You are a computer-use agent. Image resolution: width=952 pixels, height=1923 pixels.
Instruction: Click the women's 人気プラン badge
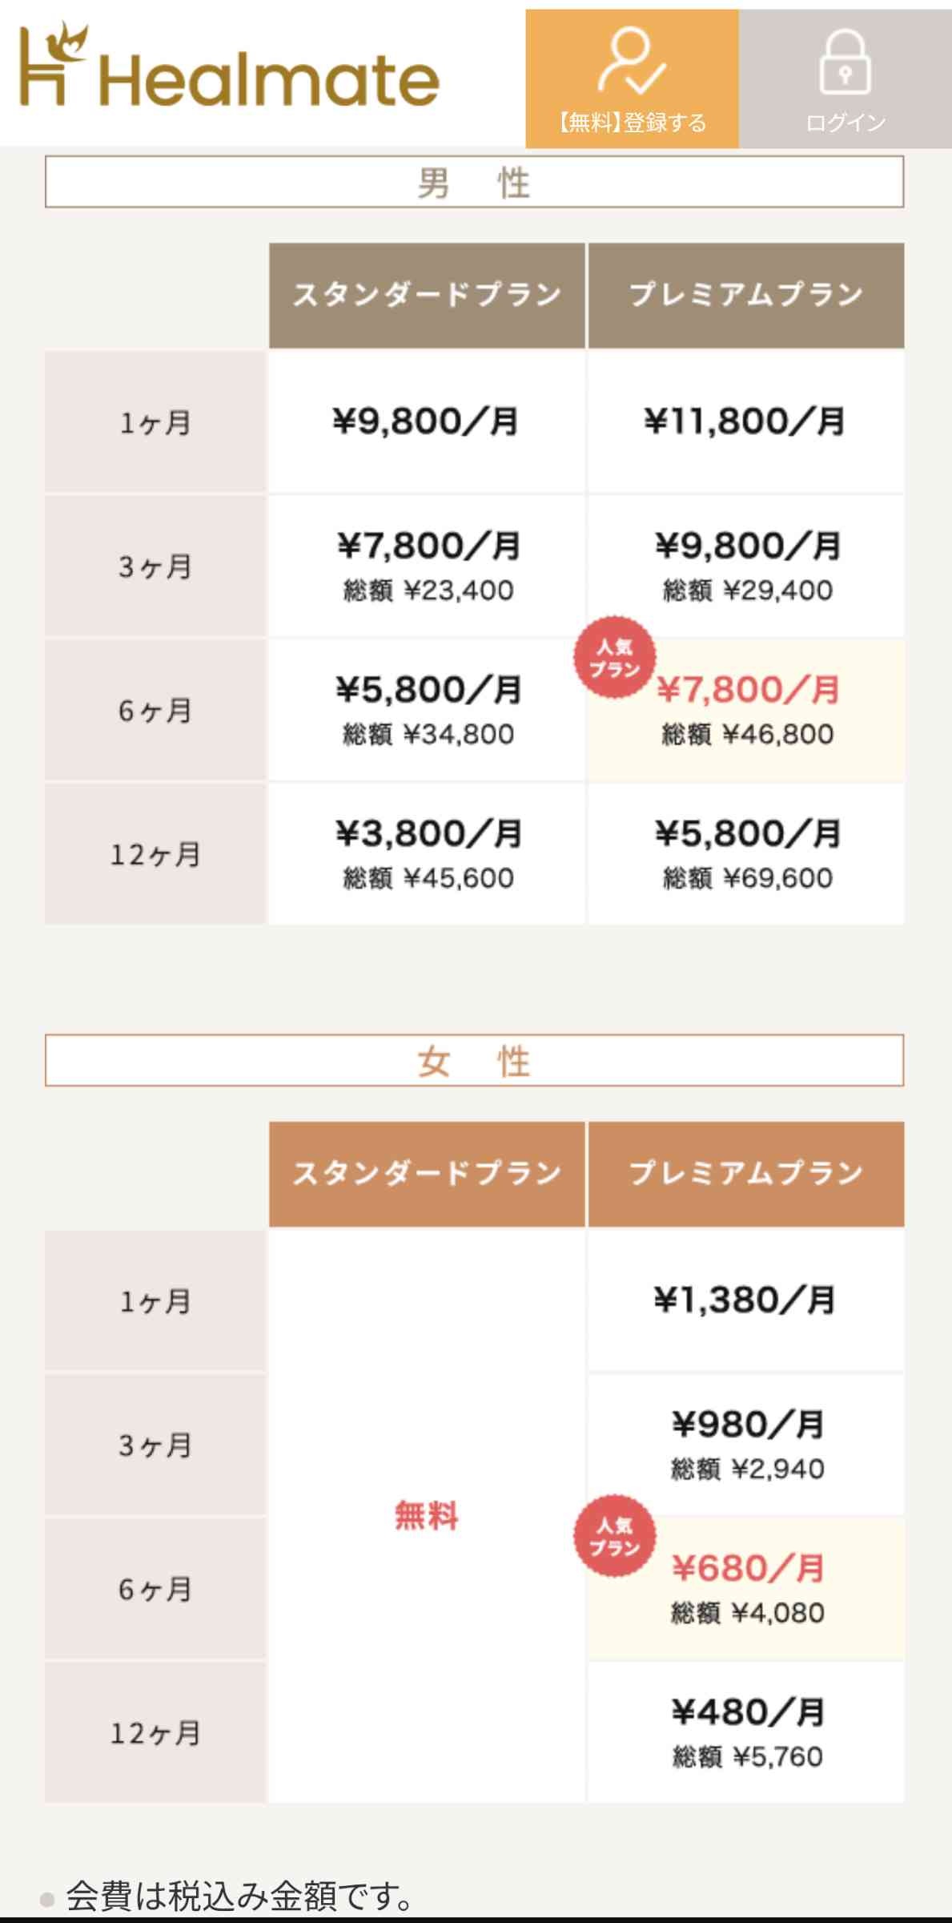[x=615, y=1536]
